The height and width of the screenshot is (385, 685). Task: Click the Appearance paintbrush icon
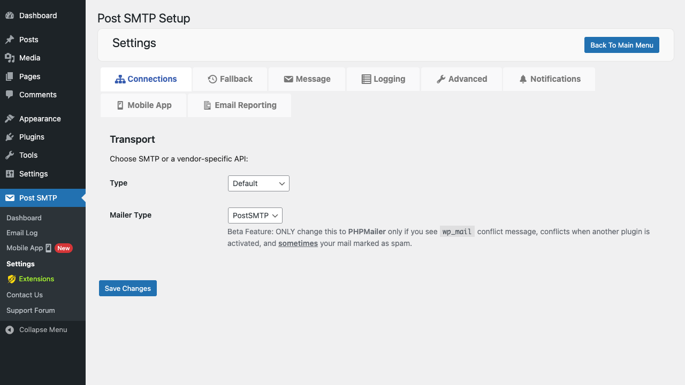point(10,119)
